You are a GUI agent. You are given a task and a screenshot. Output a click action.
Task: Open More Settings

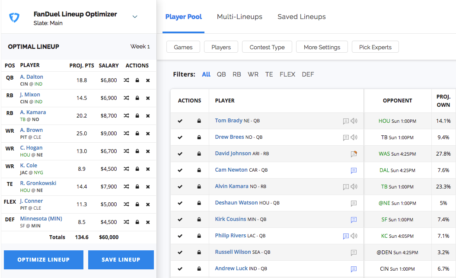(322, 47)
